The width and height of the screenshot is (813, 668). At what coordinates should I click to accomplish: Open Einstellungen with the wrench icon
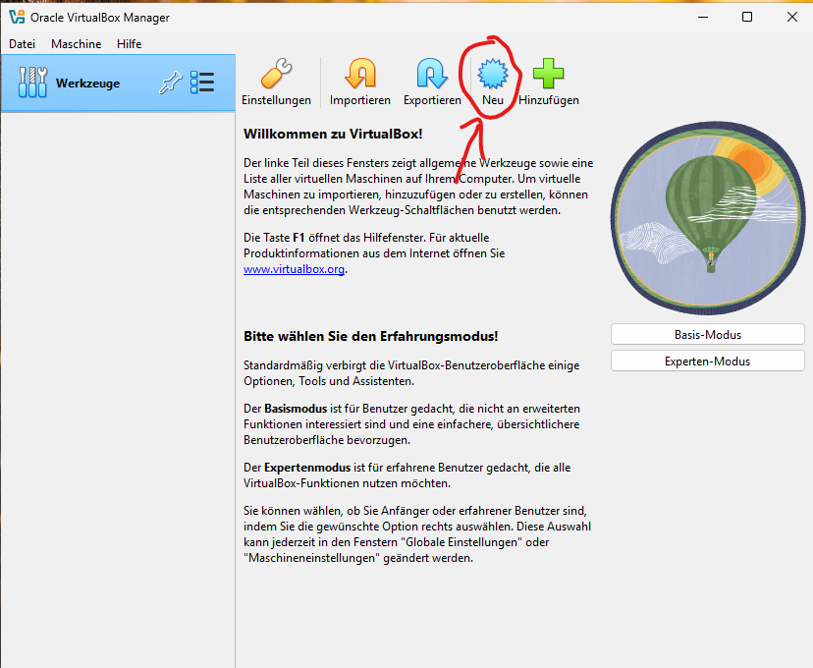click(x=276, y=74)
